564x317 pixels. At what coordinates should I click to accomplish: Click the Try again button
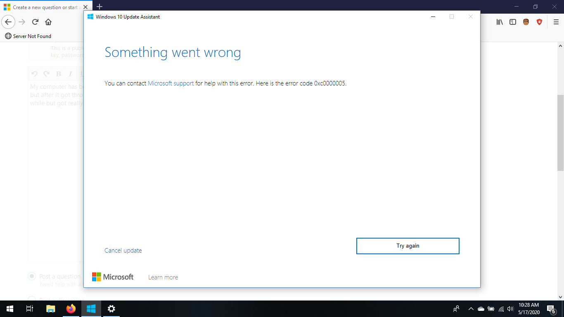click(x=408, y=246)
